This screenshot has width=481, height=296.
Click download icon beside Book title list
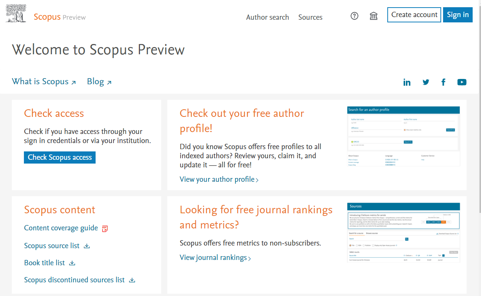tap(72, 263)
